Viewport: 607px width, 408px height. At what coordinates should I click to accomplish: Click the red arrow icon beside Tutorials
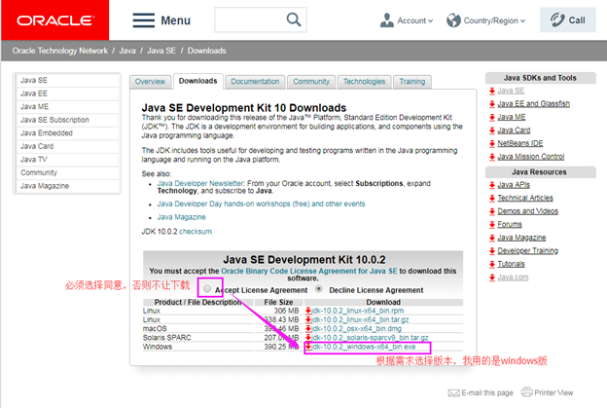(492, 264)
